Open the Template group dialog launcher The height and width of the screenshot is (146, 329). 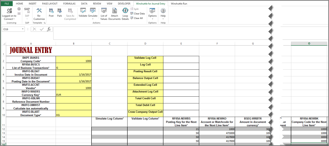point(45,23)
